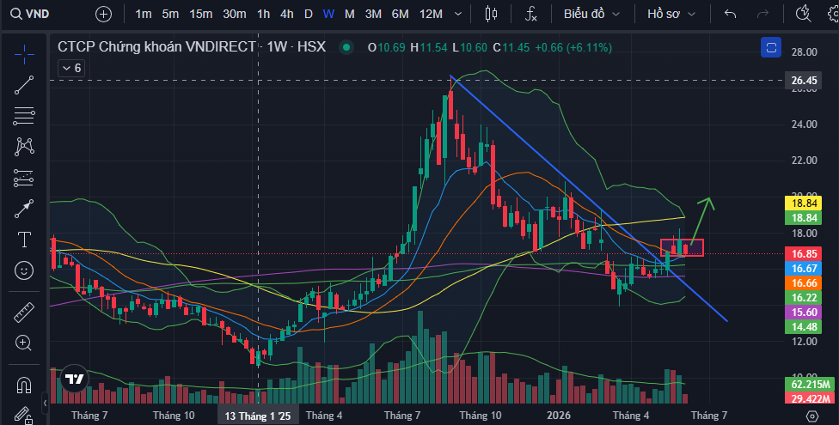Click the orange 16.66 price label
This screenshot has height=425, width=839.
[x=804, y=282]
